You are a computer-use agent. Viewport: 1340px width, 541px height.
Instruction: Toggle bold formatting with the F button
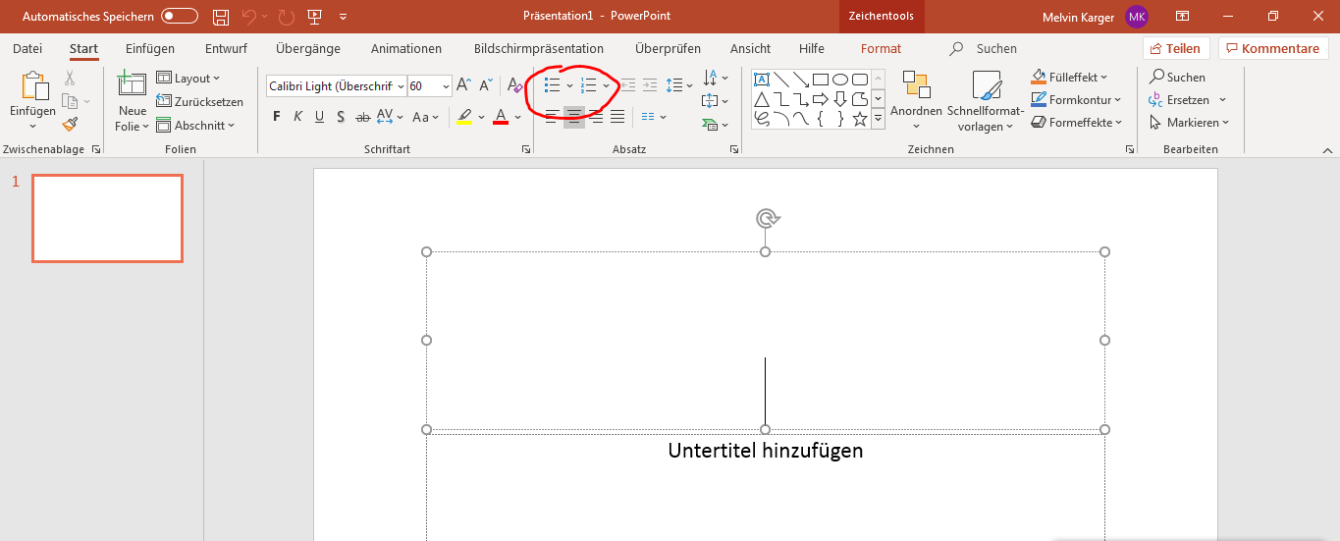tap(276, 117)
